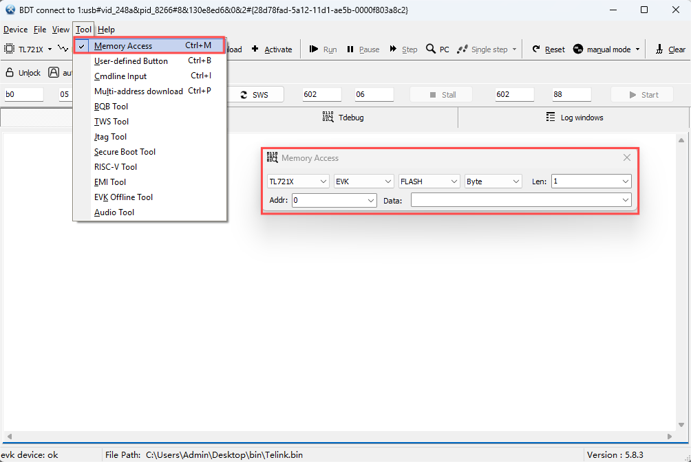The width and height of the screenshot is (691, 462).
Task: Click the SWS refresh icon
Action: click(244, 95)
